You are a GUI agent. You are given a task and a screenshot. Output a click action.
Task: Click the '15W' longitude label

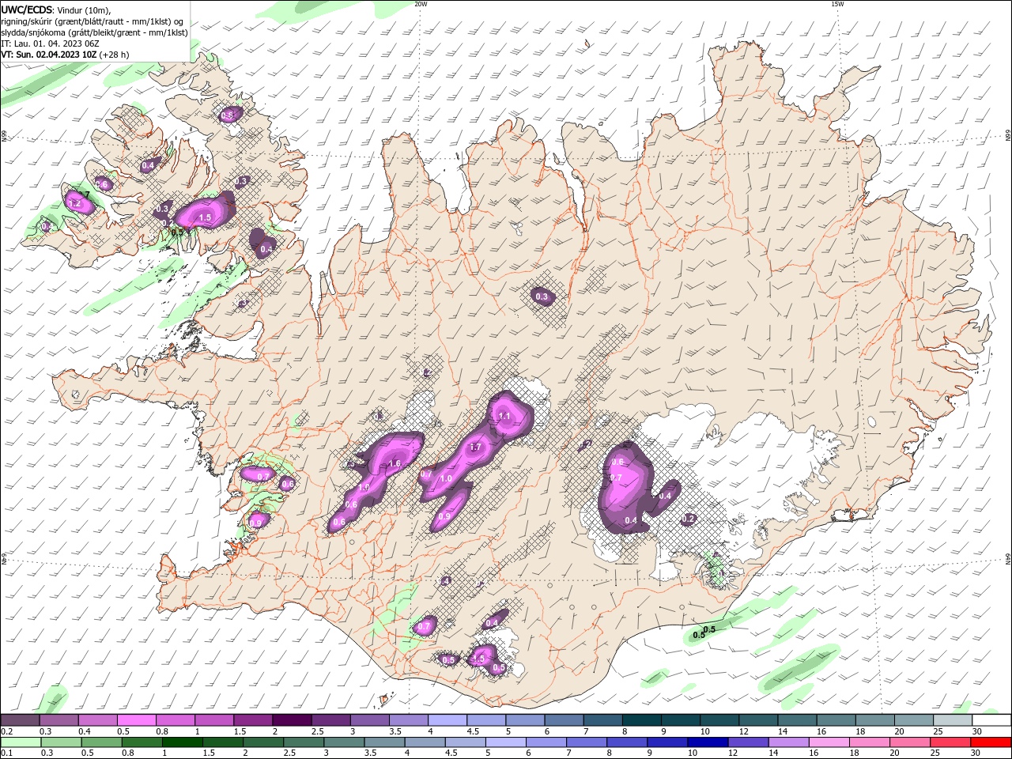point(838,4)
